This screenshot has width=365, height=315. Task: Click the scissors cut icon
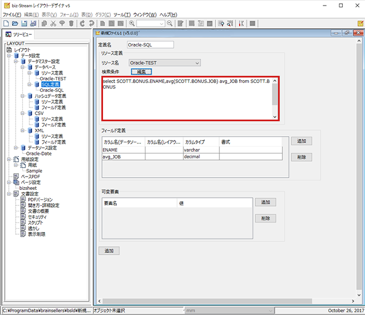pos(53,23)
